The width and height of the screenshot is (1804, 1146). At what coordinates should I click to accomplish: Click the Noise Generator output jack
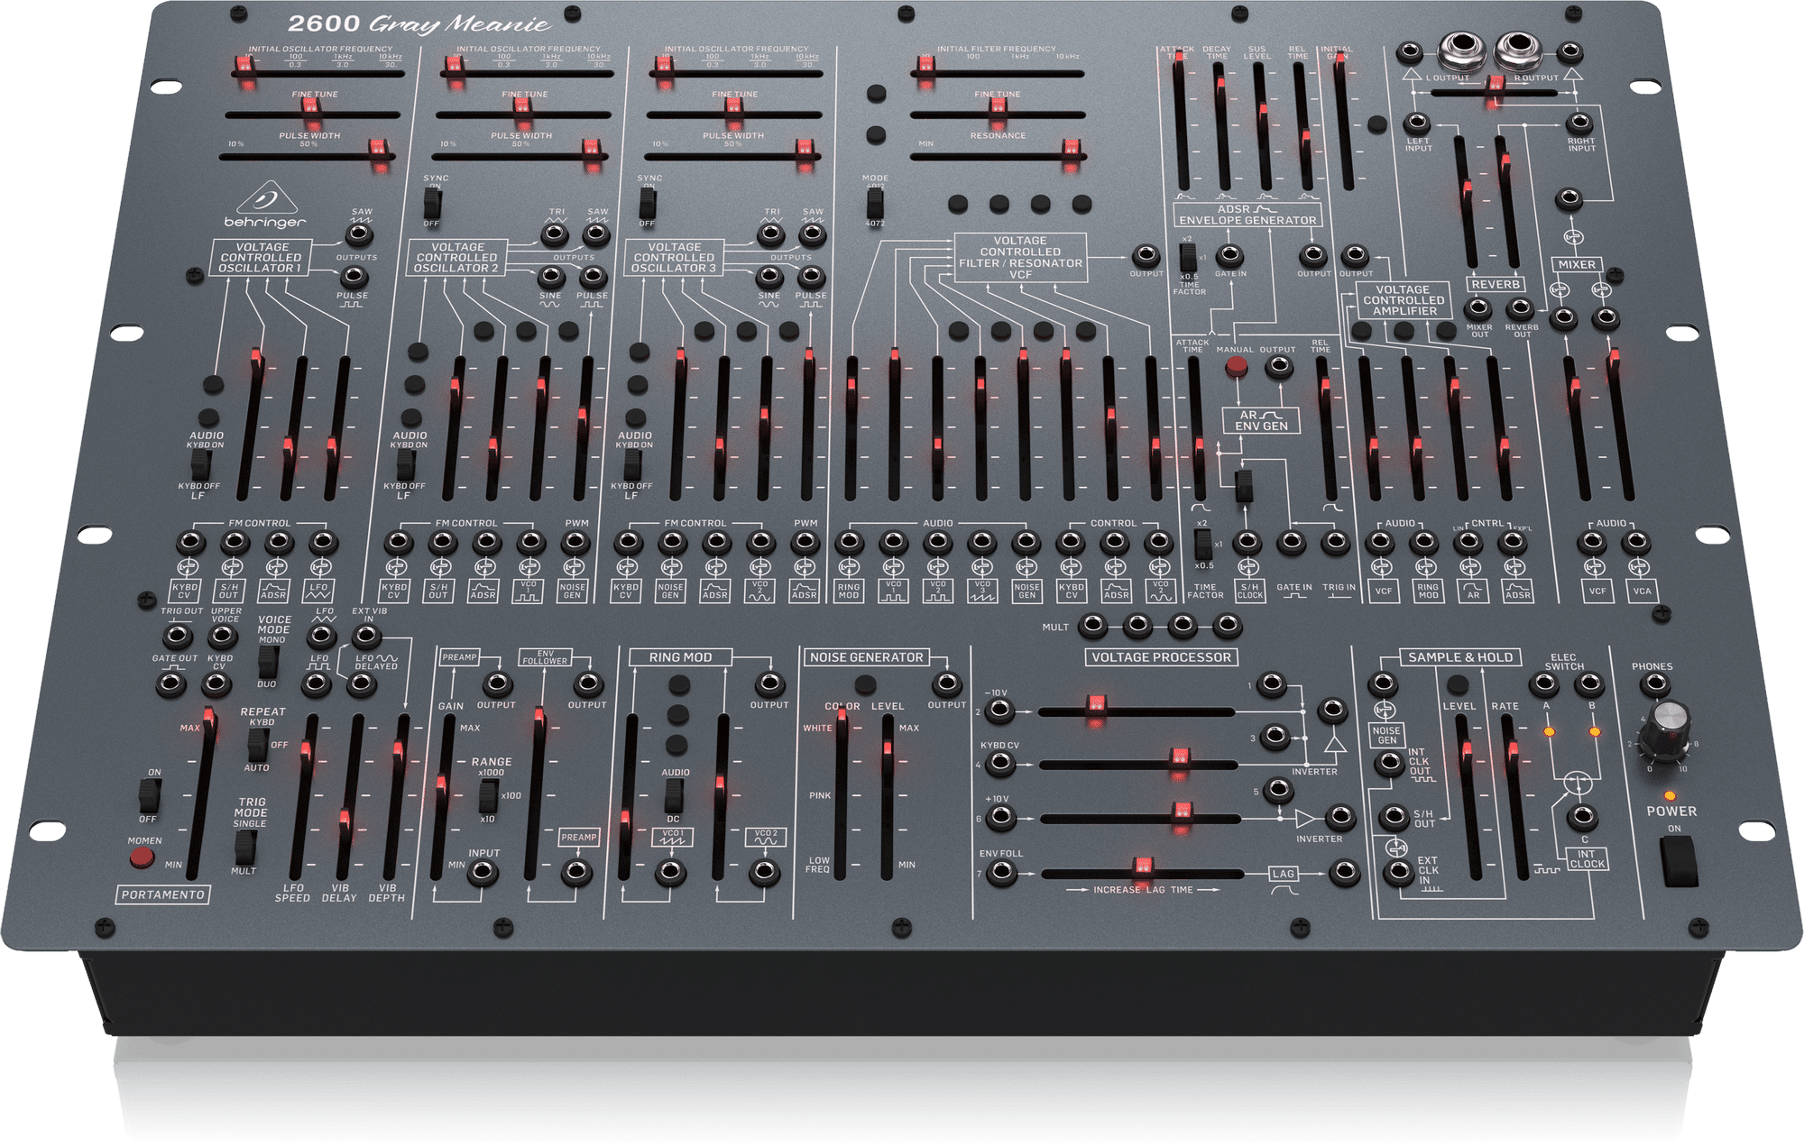945,683
